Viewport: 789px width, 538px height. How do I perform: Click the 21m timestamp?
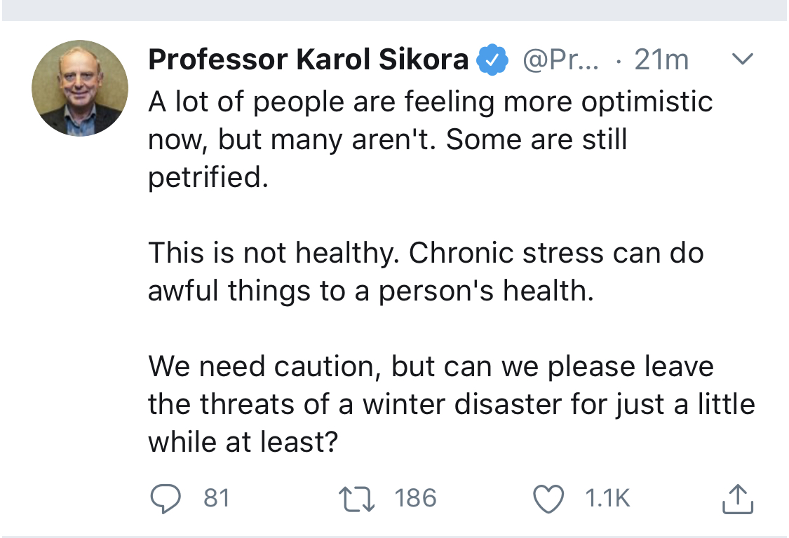(661, 61)
